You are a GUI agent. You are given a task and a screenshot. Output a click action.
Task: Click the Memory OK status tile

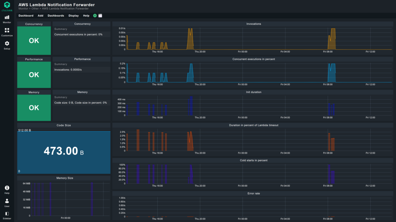34,107
